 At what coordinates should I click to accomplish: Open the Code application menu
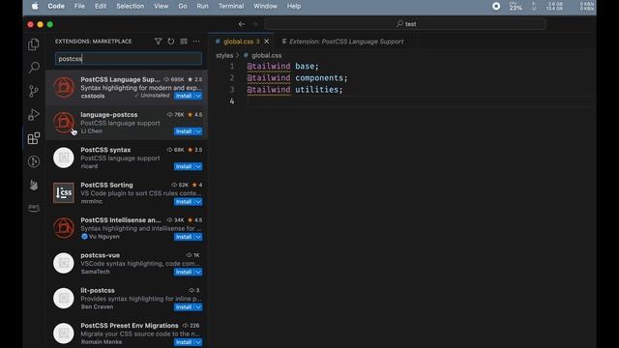point(56,6)
